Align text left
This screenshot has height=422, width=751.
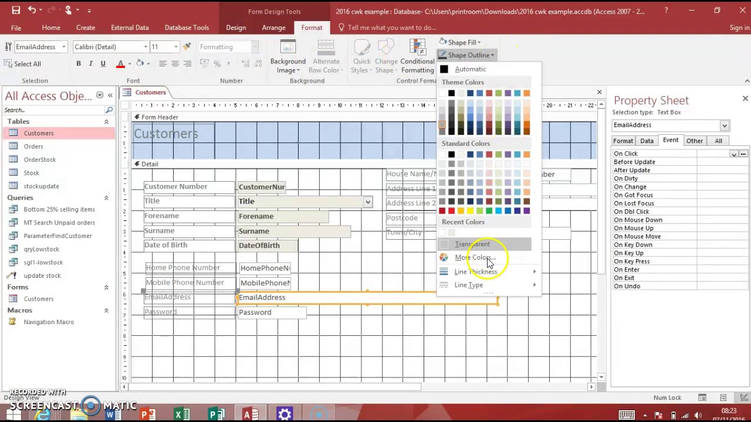[x=163, y=63]
